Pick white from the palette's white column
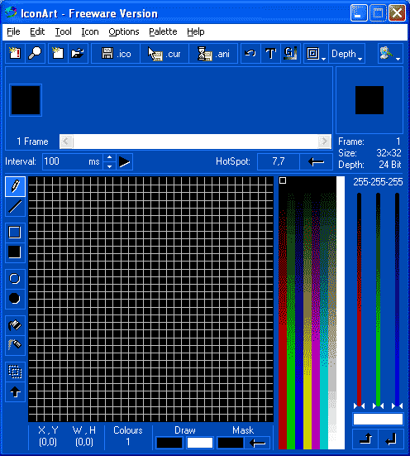This screenshot has height=456, width=410. [x=341, y=313]
